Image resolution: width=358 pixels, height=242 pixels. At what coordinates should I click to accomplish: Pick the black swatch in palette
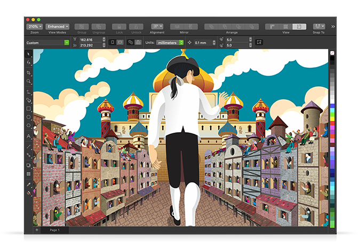click(332, 58)
